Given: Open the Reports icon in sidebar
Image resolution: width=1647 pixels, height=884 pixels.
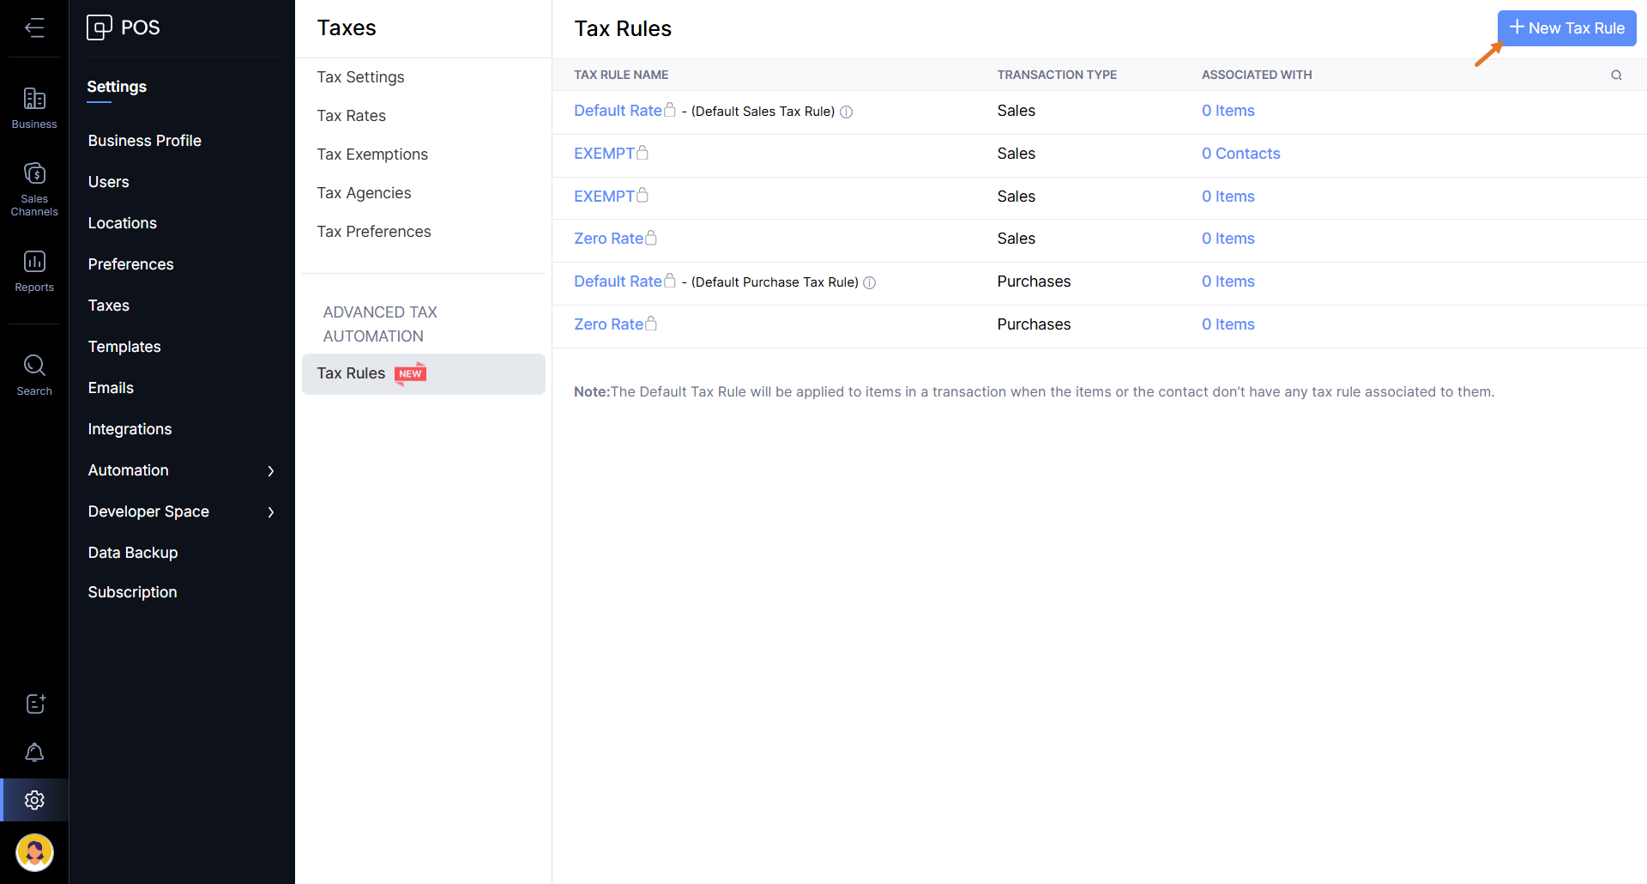Looking at the screenshot, I should (34, 270).
